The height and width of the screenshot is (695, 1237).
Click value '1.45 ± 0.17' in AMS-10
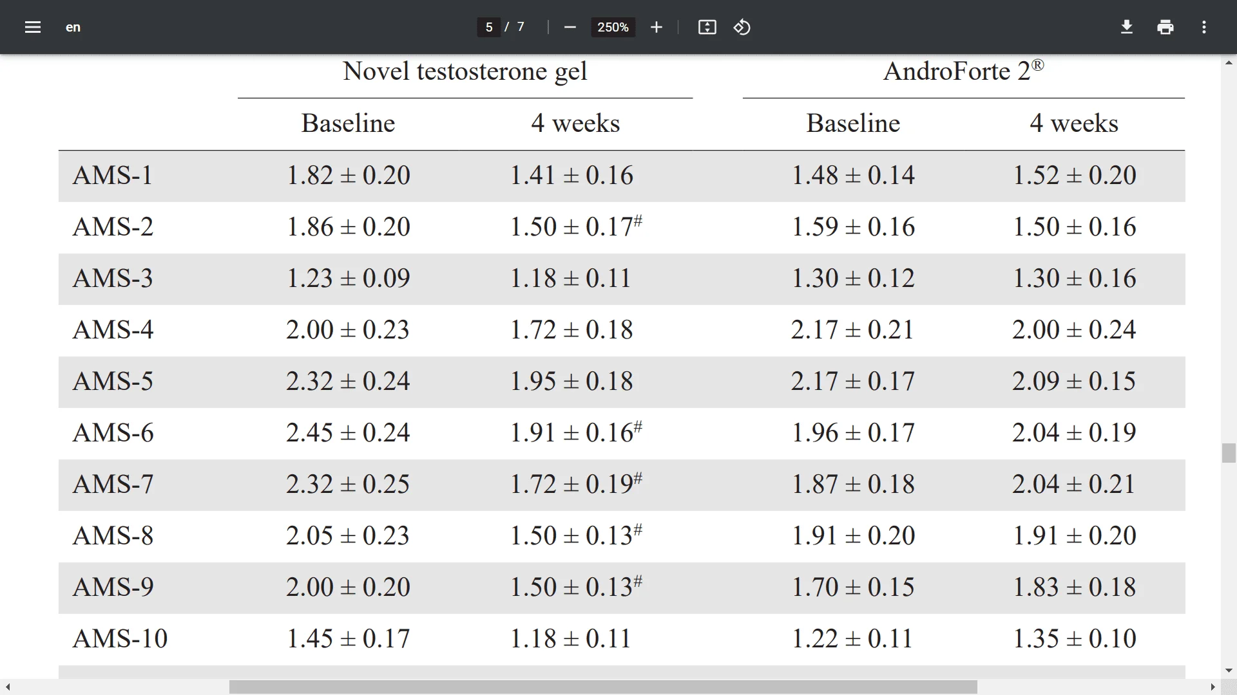point(348,638)
